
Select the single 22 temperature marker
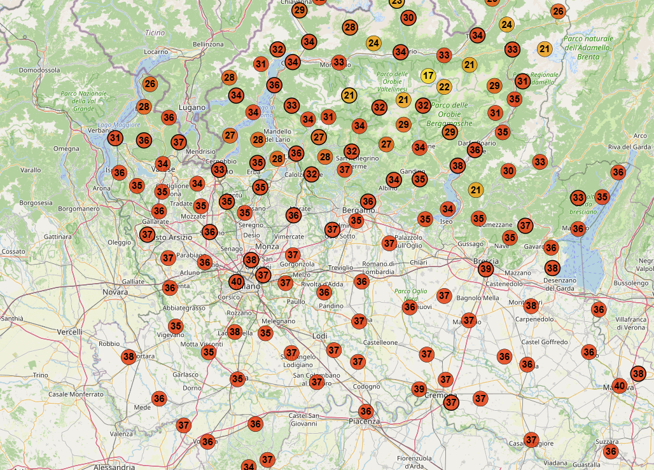coord(444,86)
